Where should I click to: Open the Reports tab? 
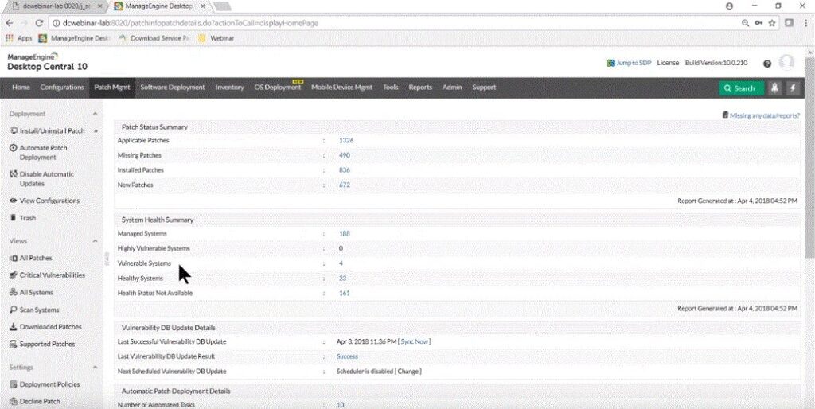point(420,88)
